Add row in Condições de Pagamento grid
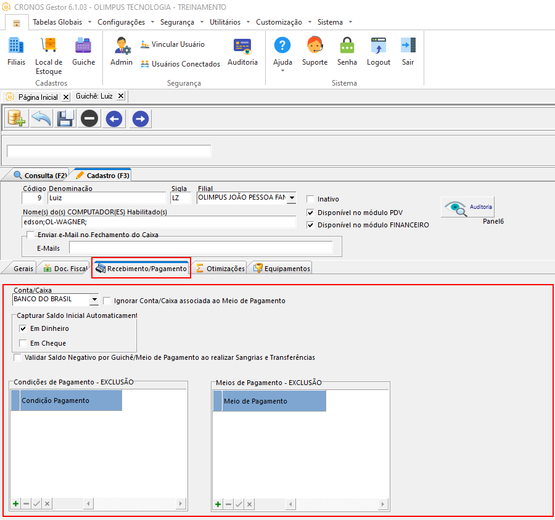The image size is (555, 520). click(x=15, y=503)
